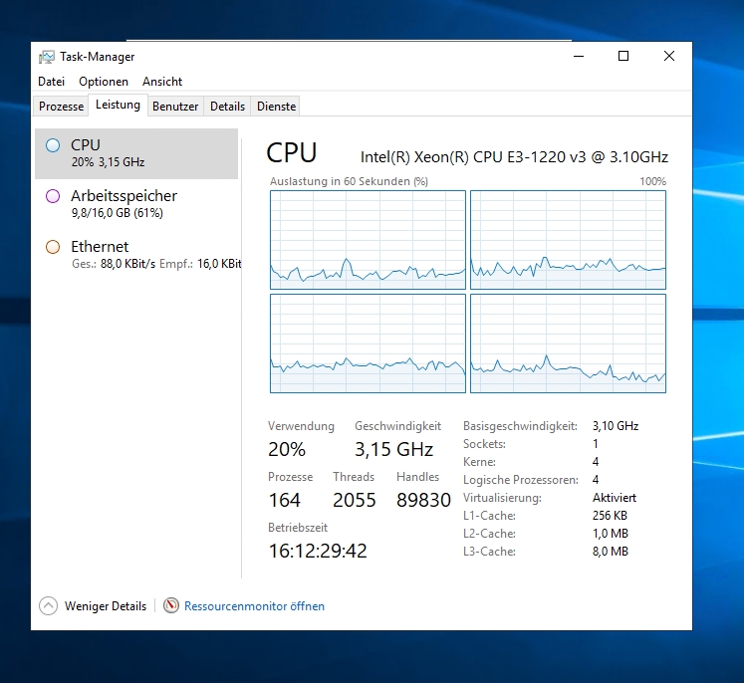
Task: Close the Task-Manager window
Action: (x=669, y=56)
